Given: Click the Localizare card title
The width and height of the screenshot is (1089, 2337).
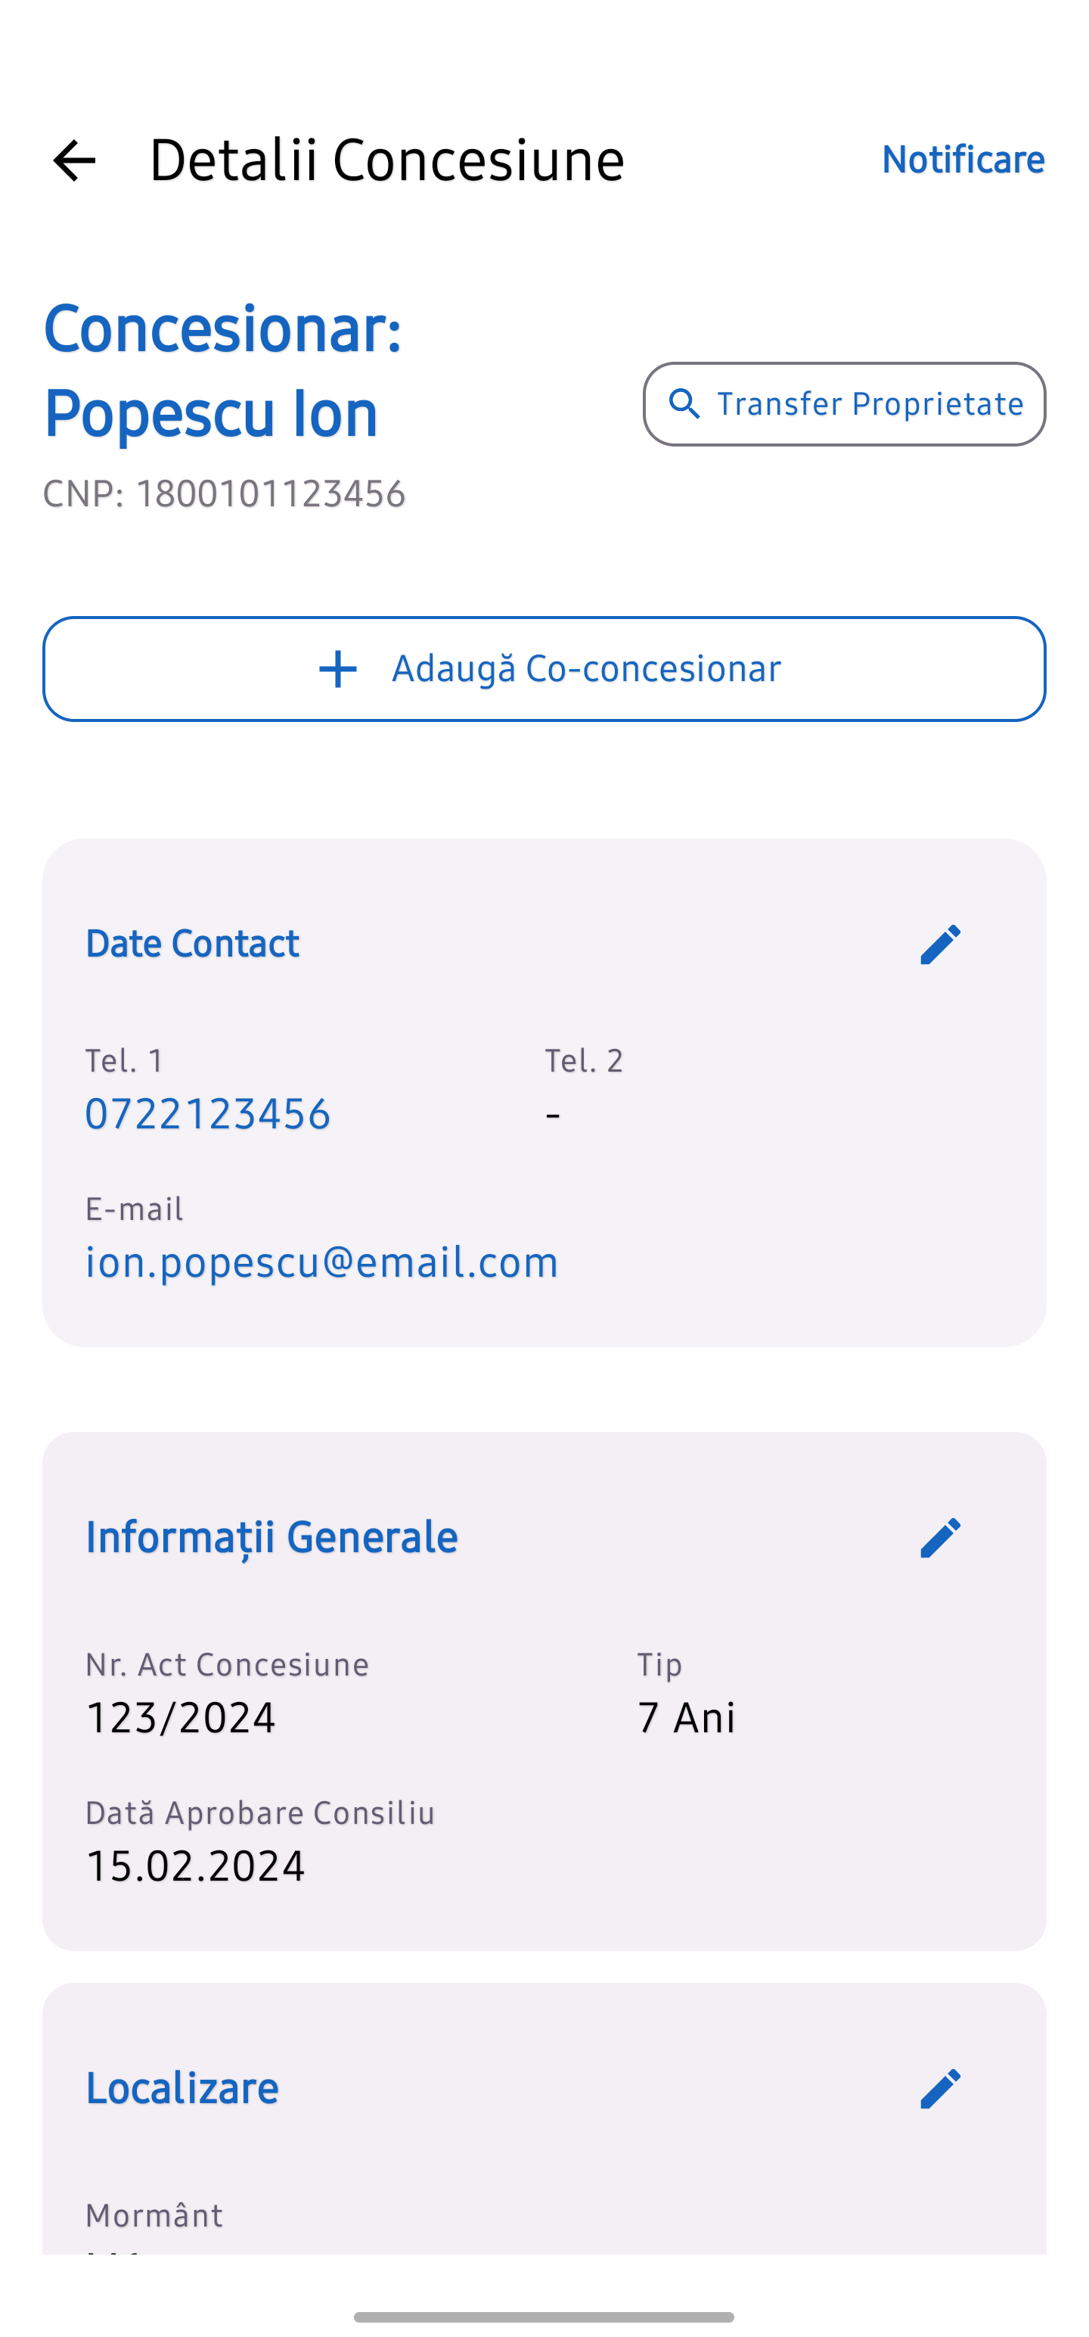Looking at the screenshot, I should click(x=182, y=2089).
